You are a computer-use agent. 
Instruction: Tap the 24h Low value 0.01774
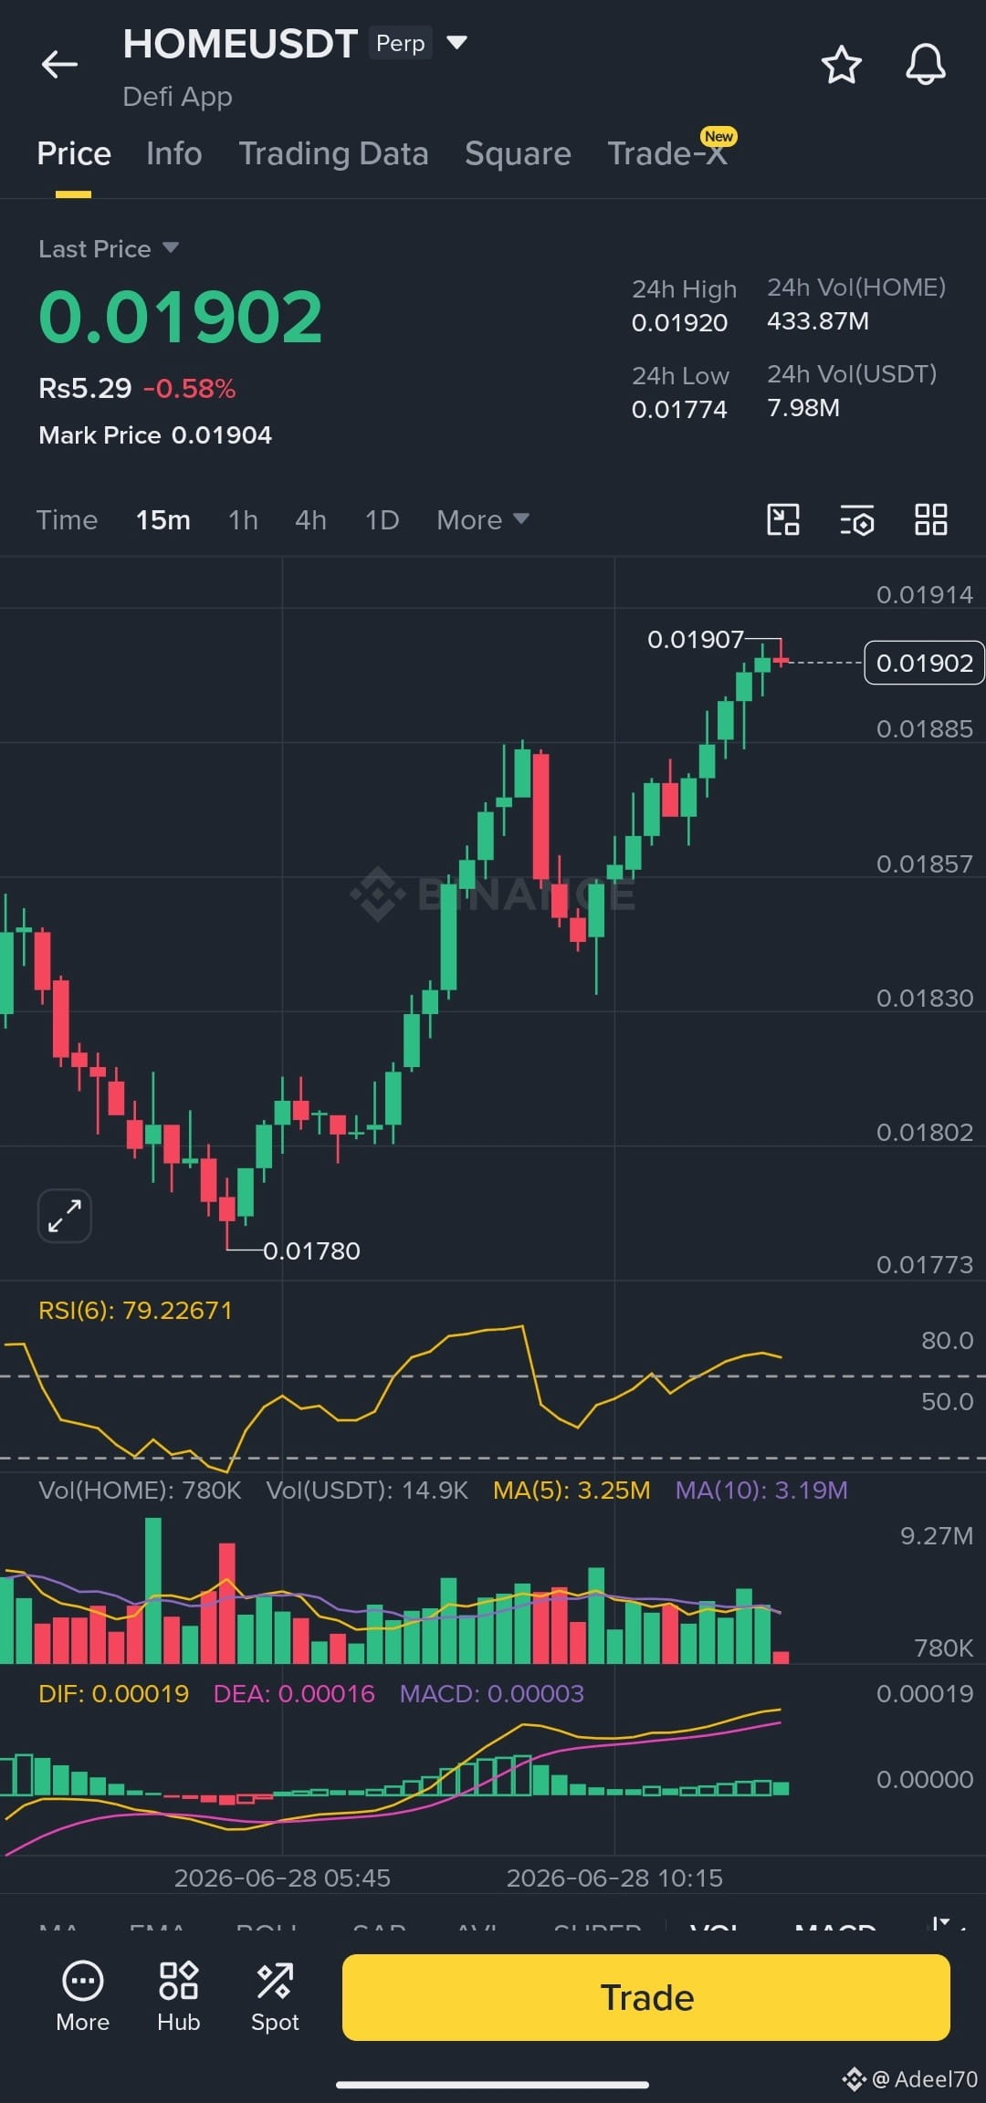coord(679,409)
